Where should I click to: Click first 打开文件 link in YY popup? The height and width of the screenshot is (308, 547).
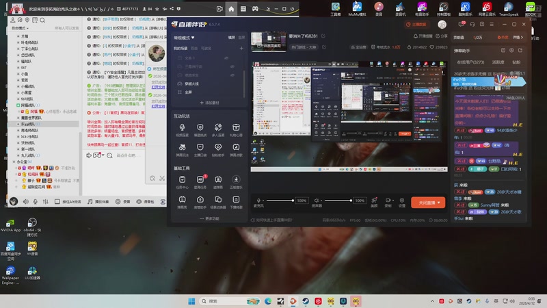click(159, 87)
